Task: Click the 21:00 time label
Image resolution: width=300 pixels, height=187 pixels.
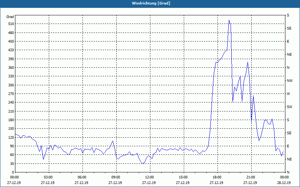Action: click(251, 177)
